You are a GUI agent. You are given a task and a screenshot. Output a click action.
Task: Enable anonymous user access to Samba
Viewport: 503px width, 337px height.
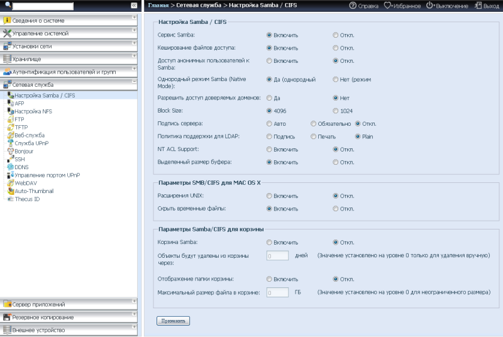click(x=269, y=60)
